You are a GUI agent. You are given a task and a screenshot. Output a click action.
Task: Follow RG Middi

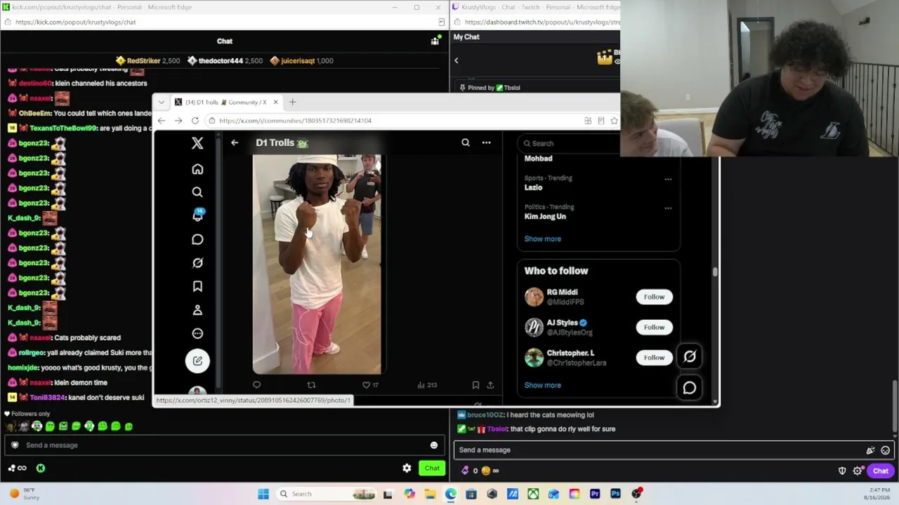point(654,297)
